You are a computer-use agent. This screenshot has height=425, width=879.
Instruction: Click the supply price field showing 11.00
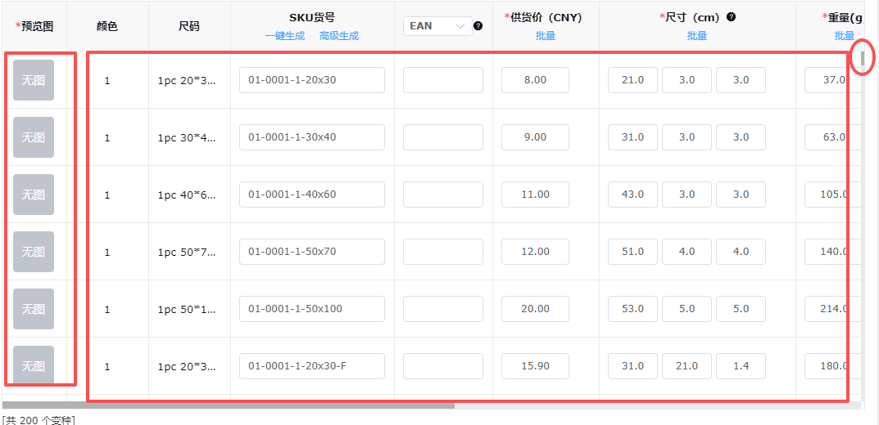tap(536, 194)
